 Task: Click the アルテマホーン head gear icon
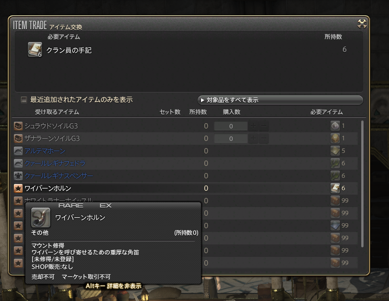(18, 151)
